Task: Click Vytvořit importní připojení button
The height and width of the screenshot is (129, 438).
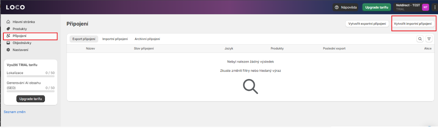Action: pyautogui.click(x=412, y=24)
